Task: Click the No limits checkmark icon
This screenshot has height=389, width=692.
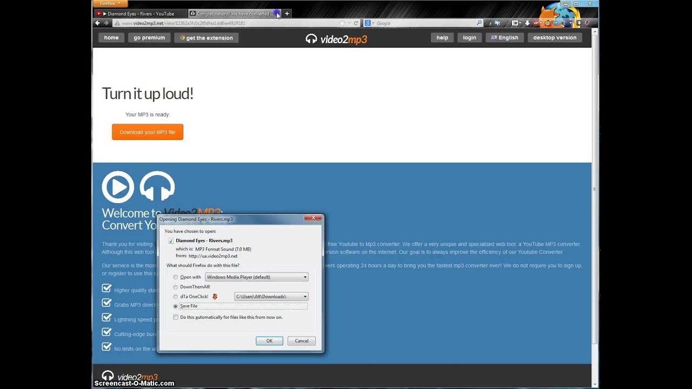Action: click(107, 347)
